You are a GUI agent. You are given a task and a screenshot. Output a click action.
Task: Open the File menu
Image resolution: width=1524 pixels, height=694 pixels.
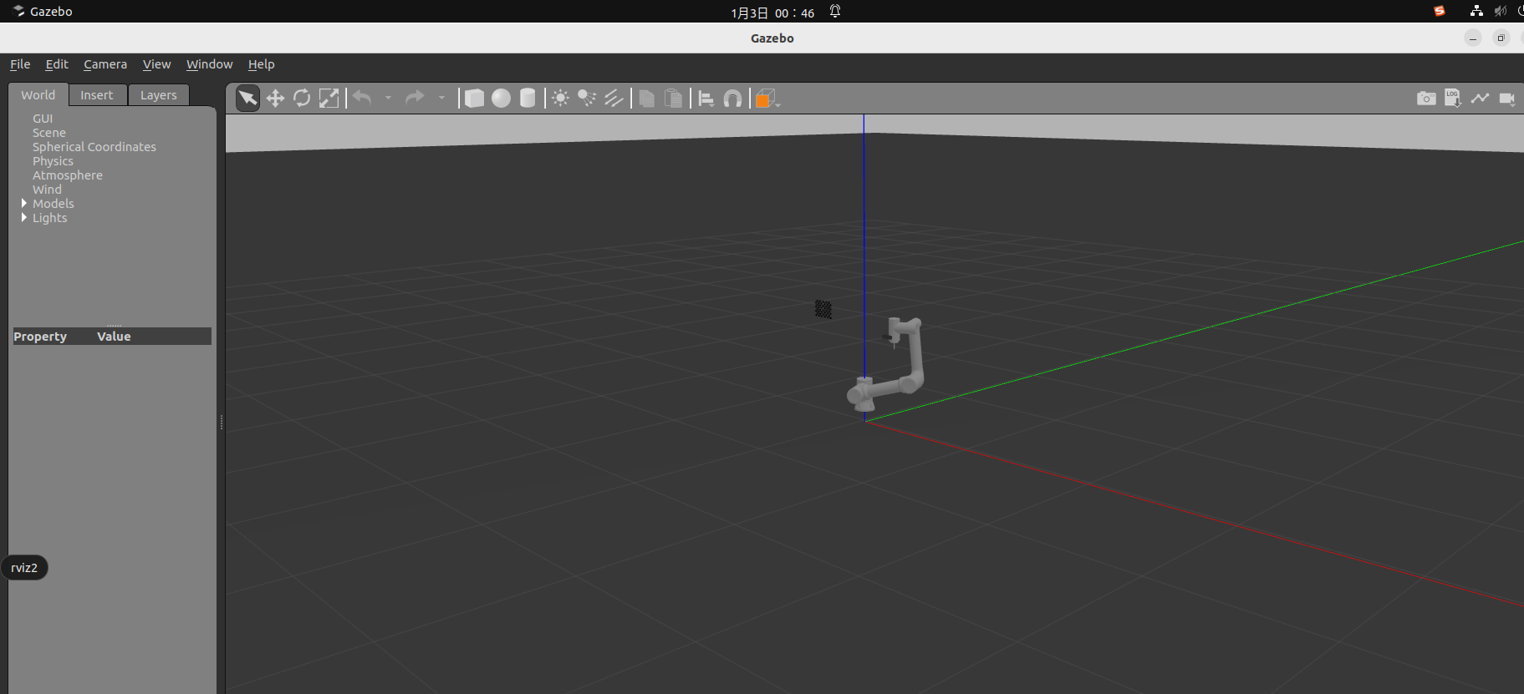point(20,64)
